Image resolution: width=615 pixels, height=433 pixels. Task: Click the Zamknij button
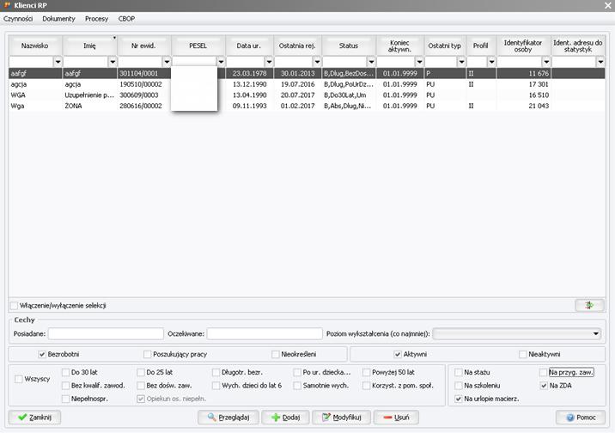click(35, 418)
